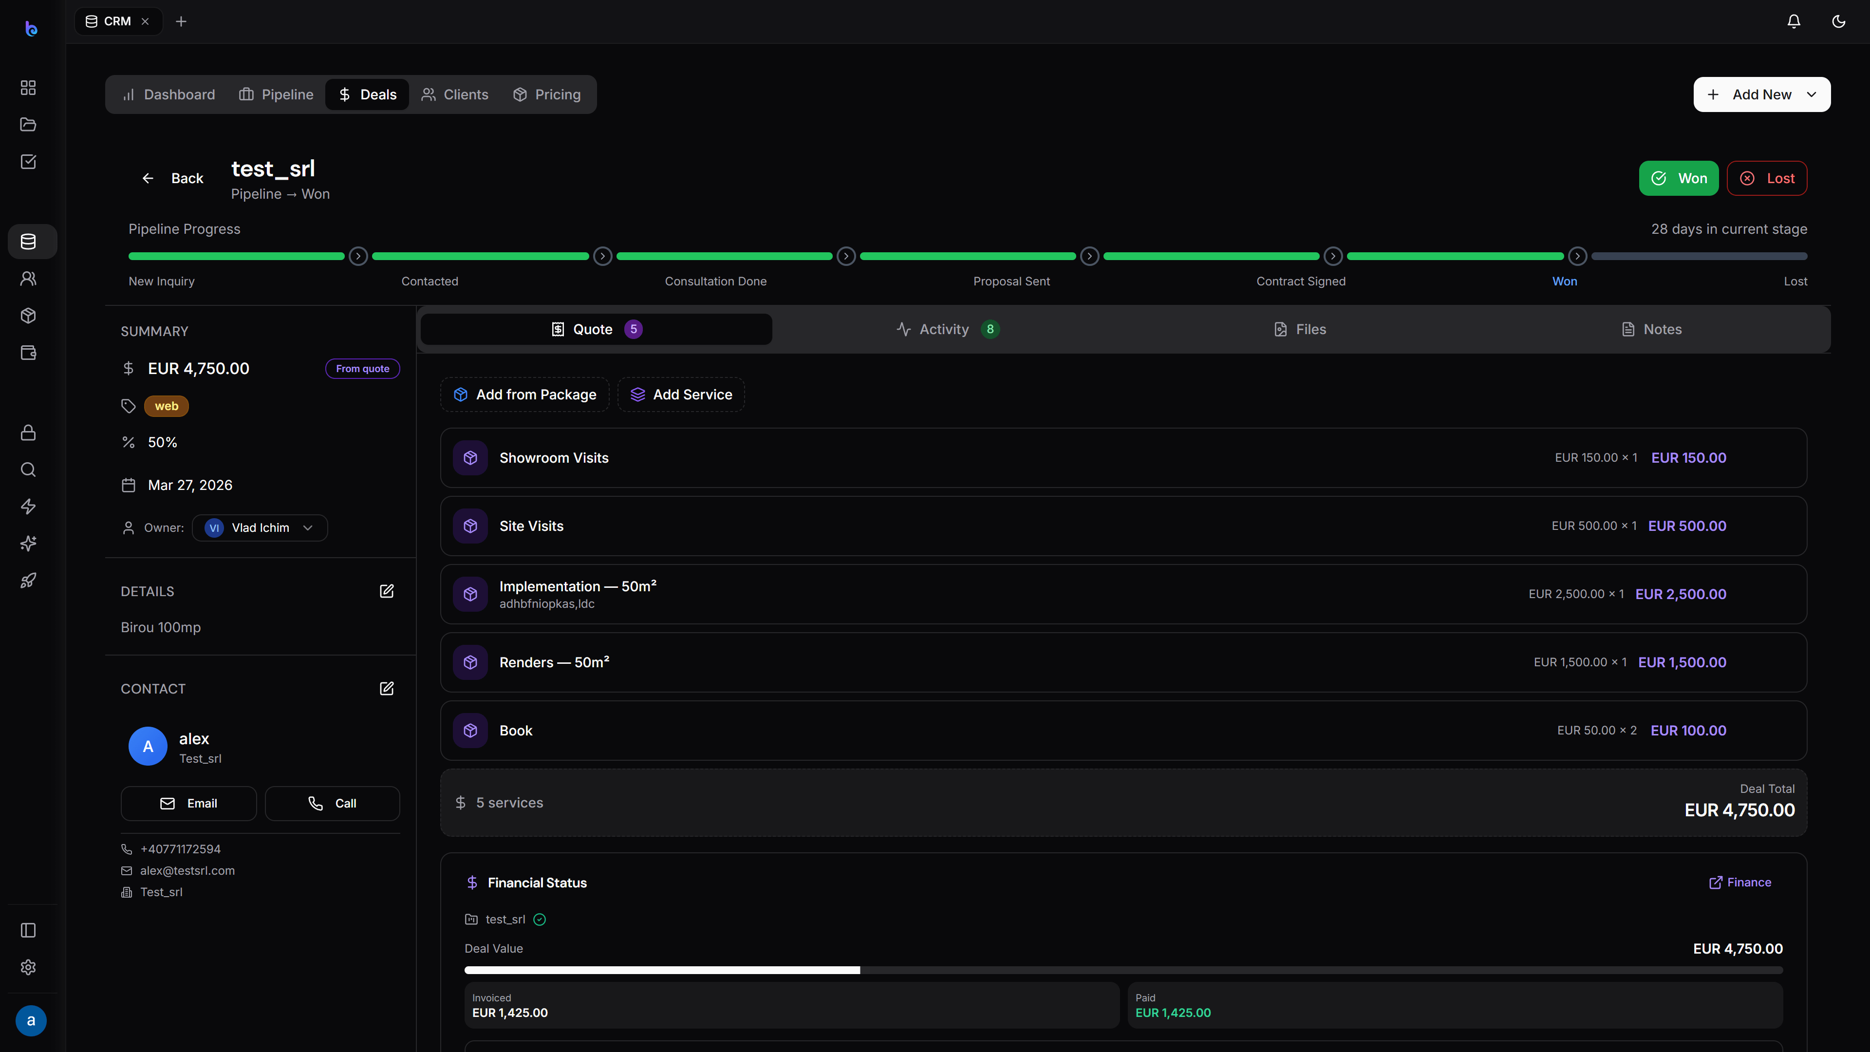Viewport: 1870px width, 1052px height.
Task: Toggle dark mode moon icon
Action: point(1839,21)
